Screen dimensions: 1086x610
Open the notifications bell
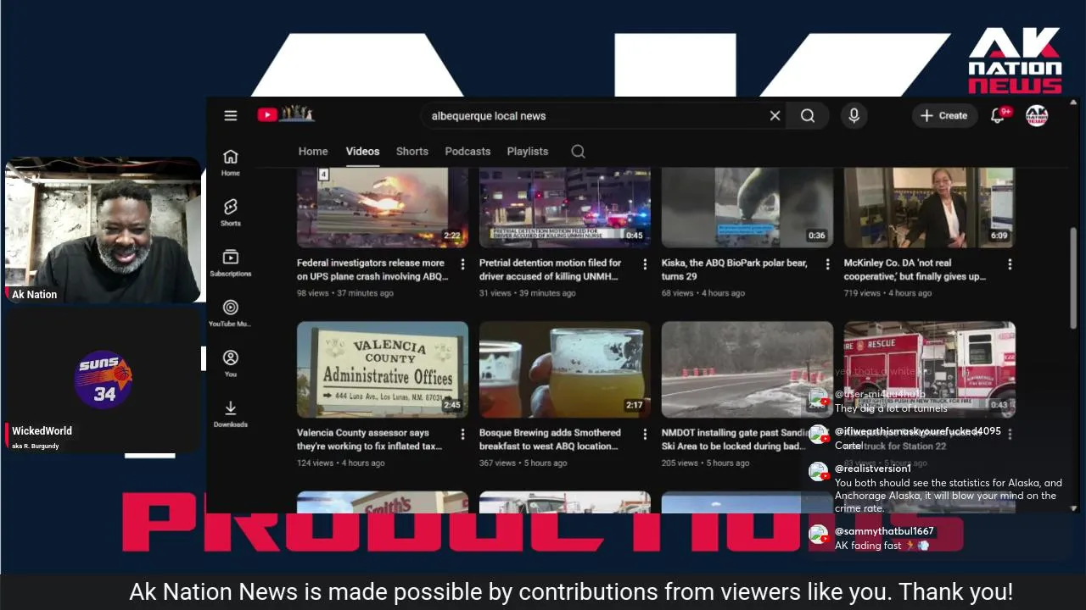pos(999,115)
